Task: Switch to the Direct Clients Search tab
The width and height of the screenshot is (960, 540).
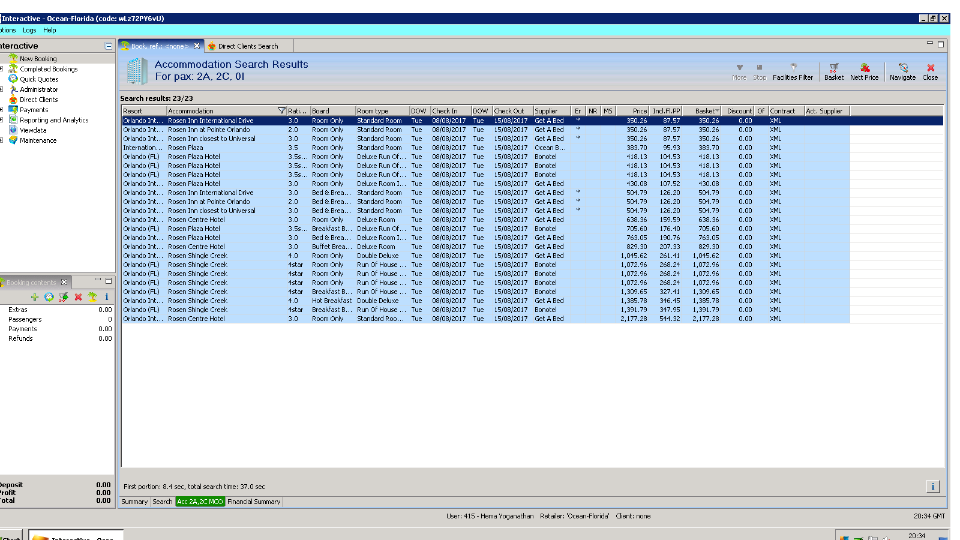Action: (248, 46)
